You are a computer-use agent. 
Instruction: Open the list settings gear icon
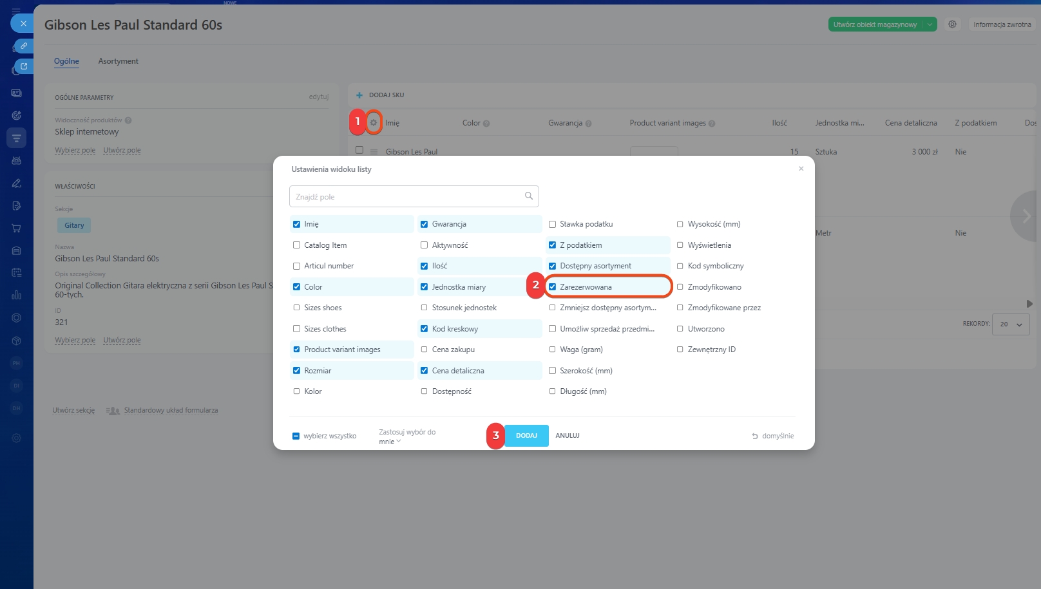tap(373, 122)
